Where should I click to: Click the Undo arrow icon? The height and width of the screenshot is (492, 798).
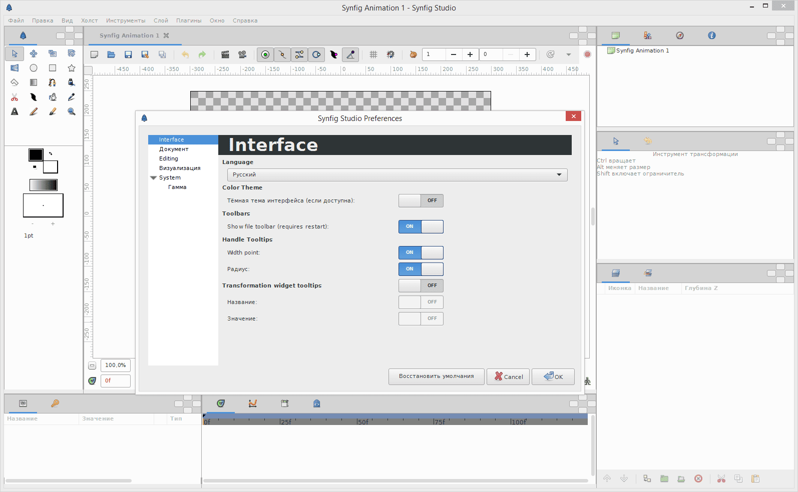pos(185,54)
